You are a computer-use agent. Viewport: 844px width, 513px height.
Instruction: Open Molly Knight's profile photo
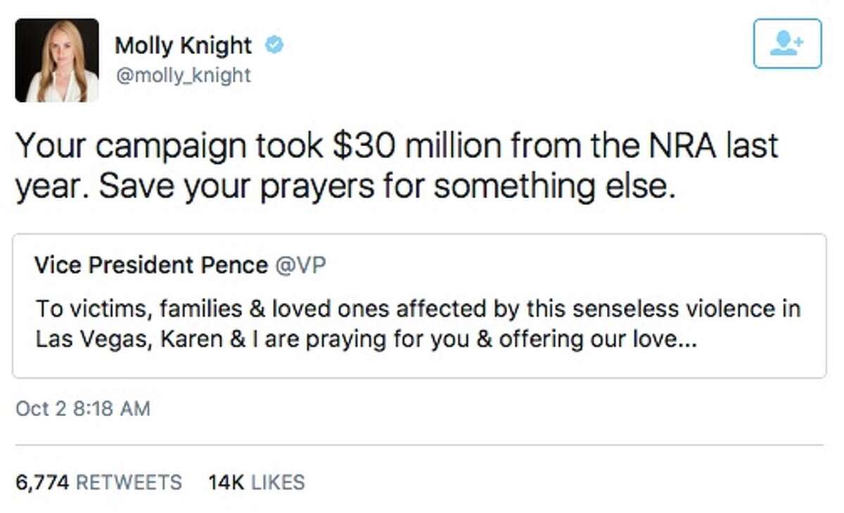[57, 60]
